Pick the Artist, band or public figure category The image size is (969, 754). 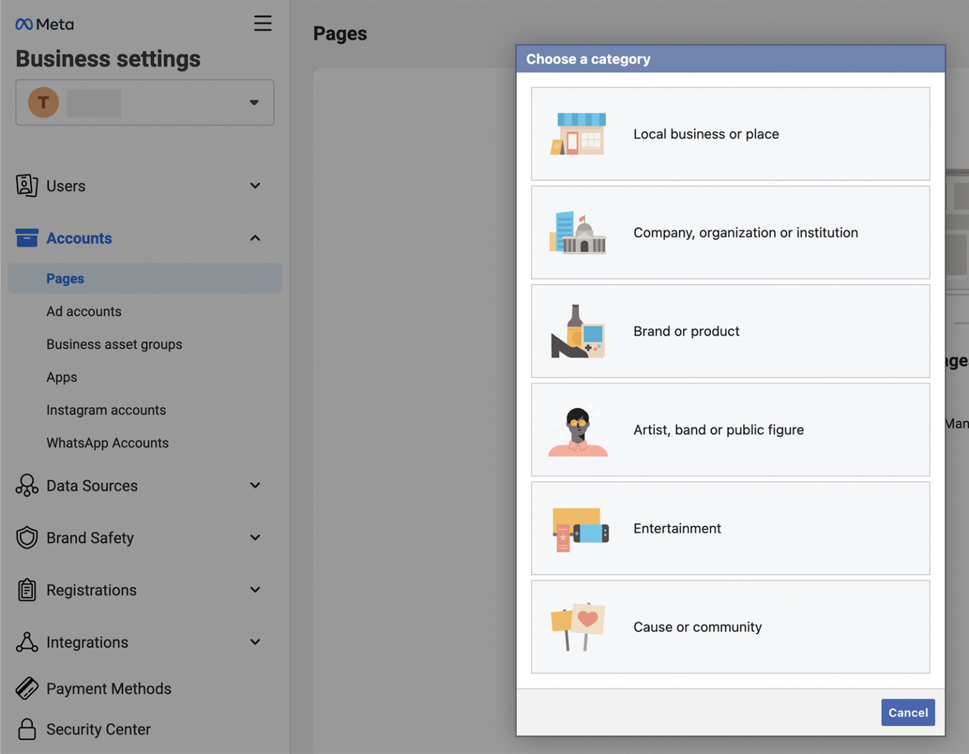[730, 430]
